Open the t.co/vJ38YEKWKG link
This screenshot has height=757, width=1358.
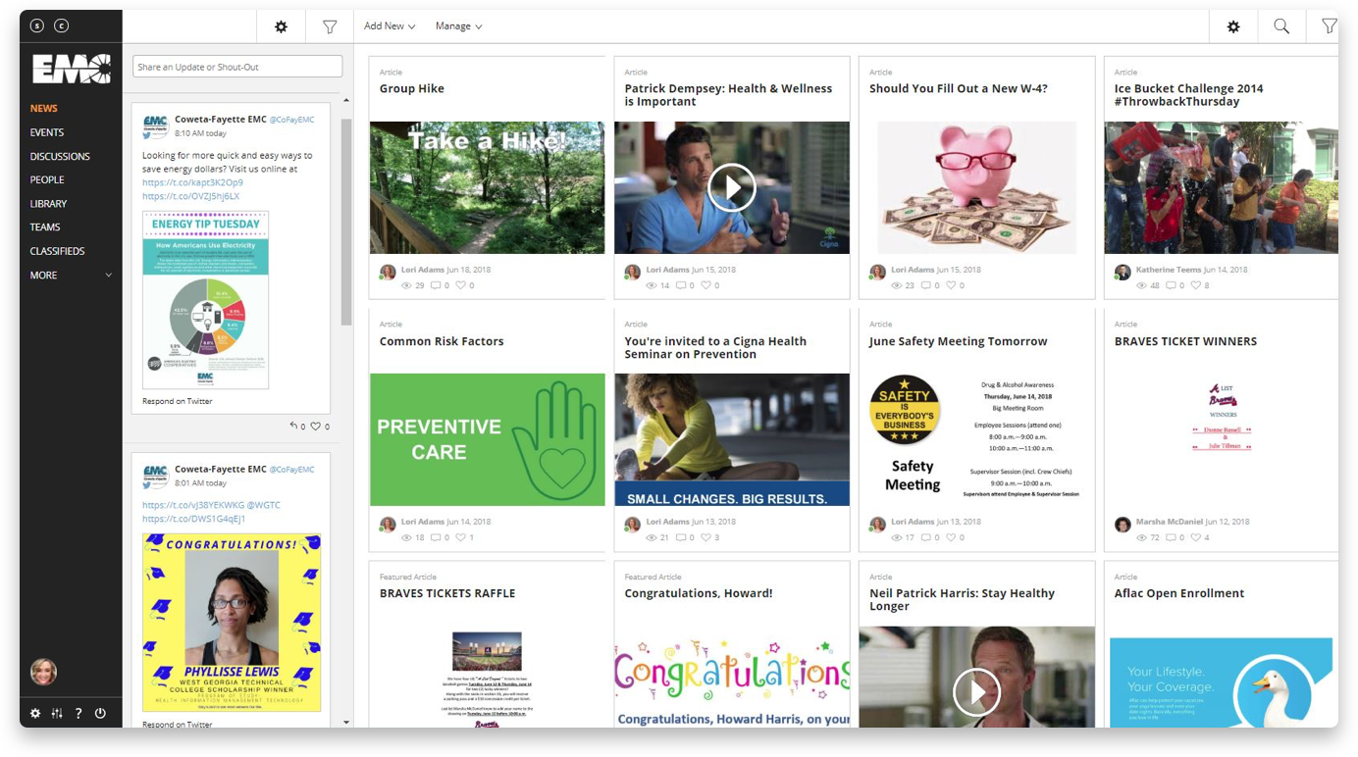192,505
